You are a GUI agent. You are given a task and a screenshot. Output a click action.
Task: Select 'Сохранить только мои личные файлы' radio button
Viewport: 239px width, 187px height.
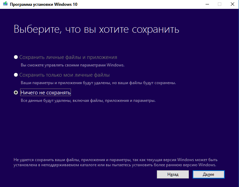coord(16,75)
